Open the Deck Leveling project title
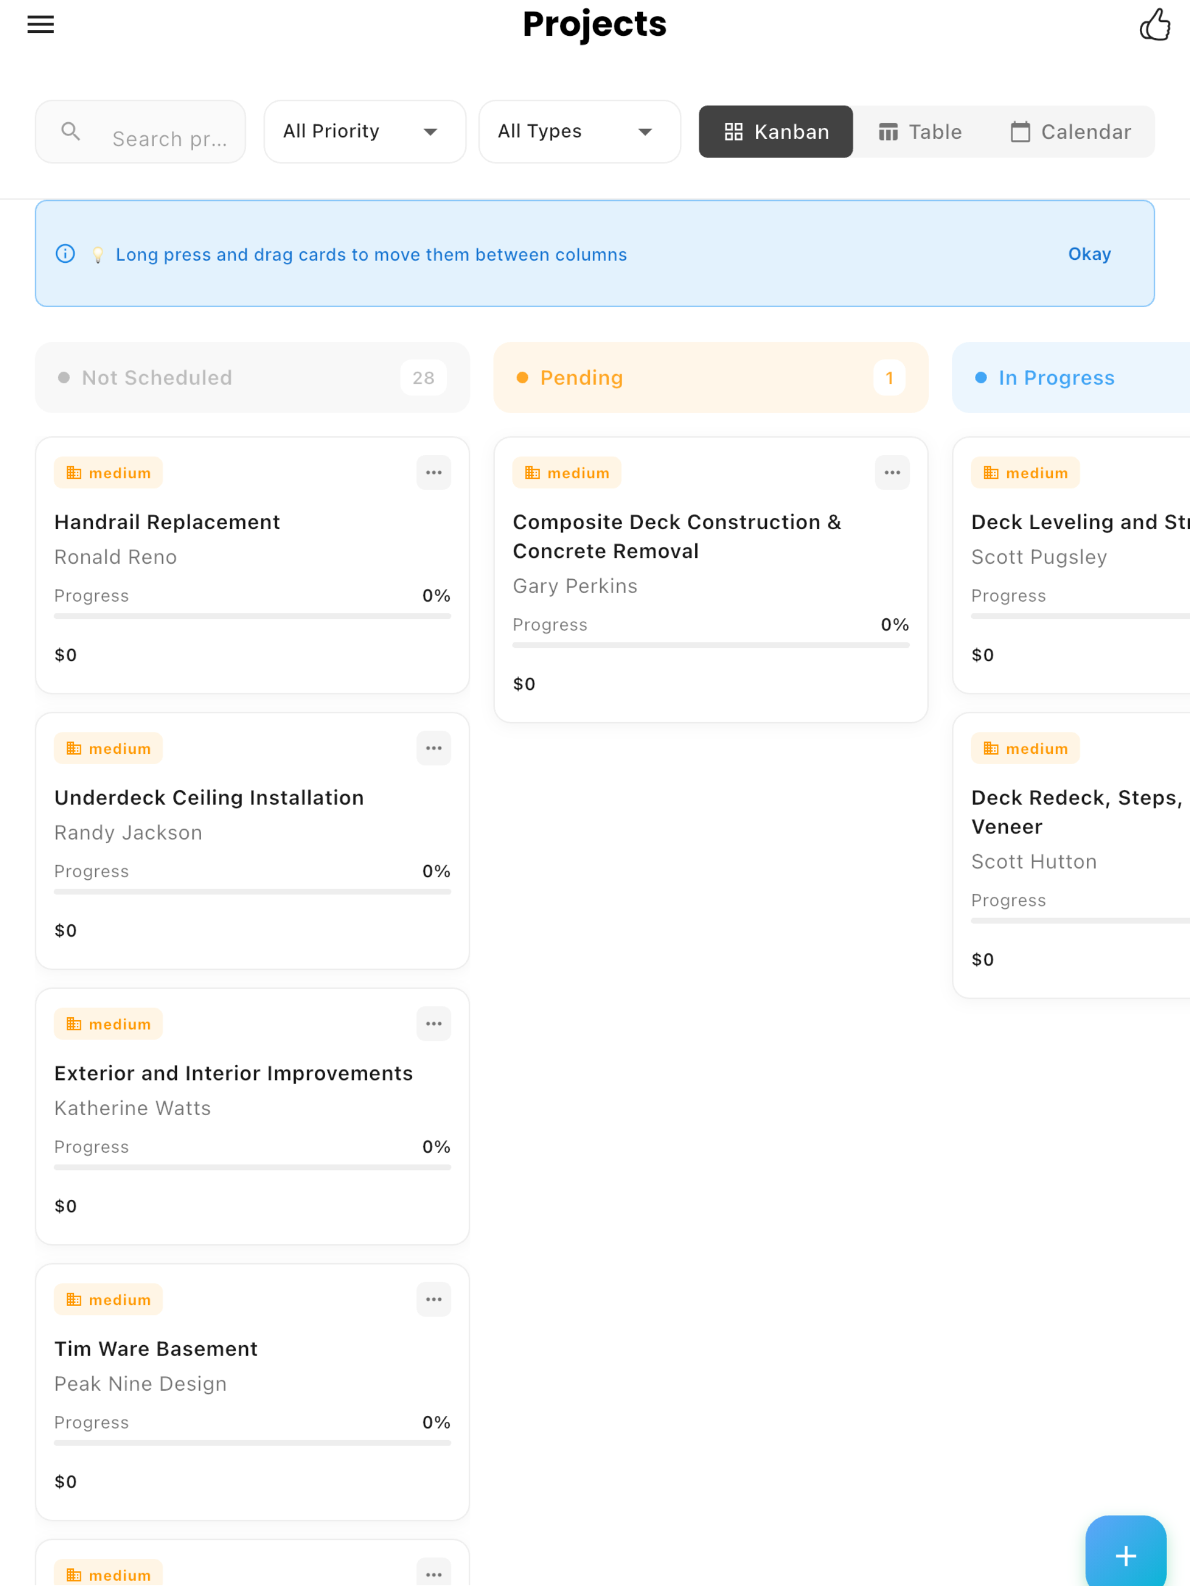Image resolution: width=1190 pixels, height=1586 pixels. 1080,522
